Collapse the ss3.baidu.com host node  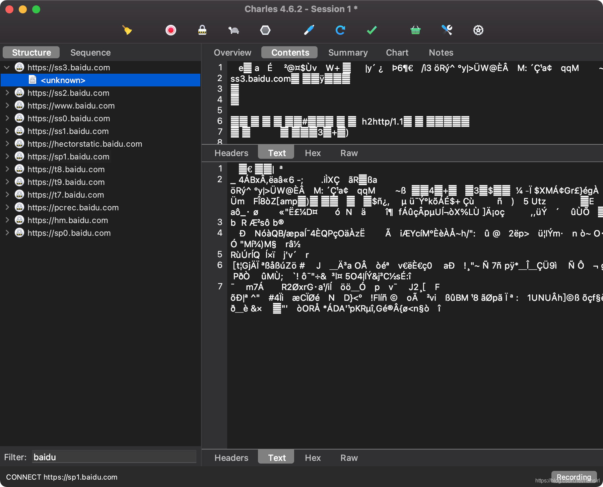click(x=7, y=67)
